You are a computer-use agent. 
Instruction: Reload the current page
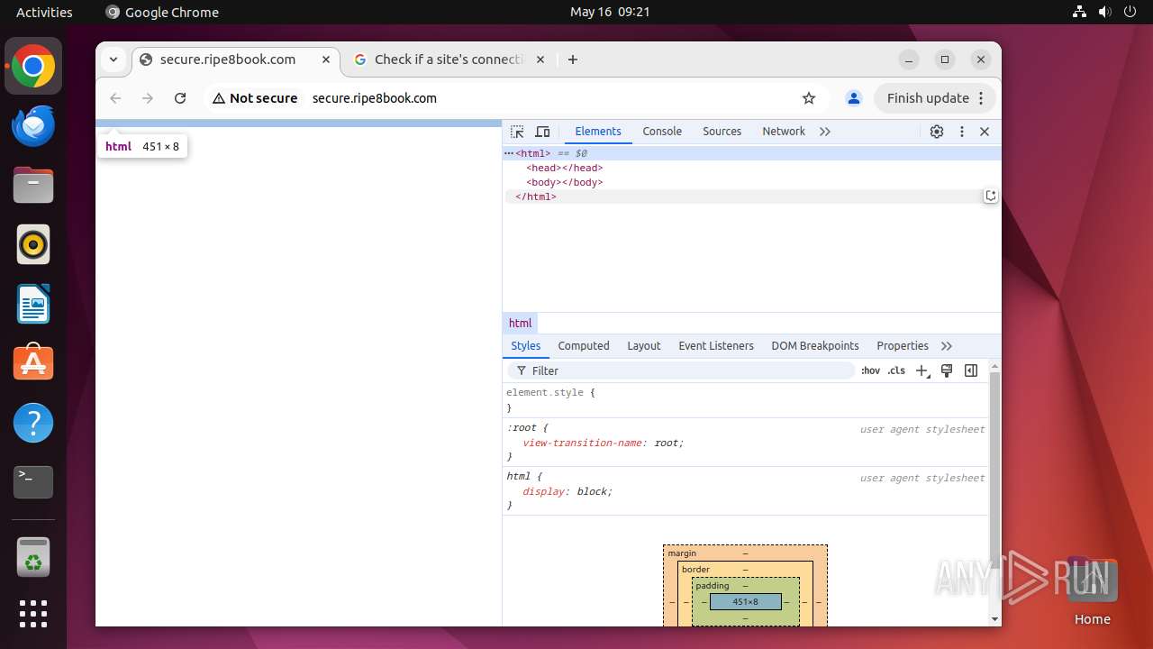click(180, 98)
